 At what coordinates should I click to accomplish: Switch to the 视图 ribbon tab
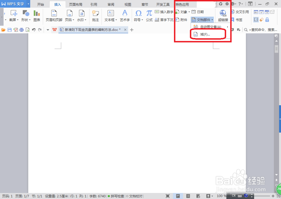[x=128, y=4]
